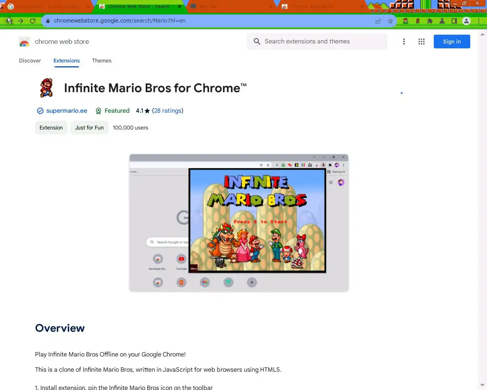
Task: Click the Featured badge ribbon icon
Action: 99,111
